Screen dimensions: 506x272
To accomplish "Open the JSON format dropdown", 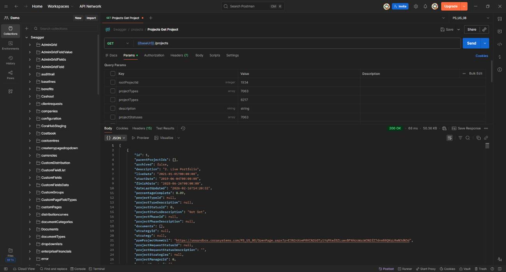I will tap(116, 138).
